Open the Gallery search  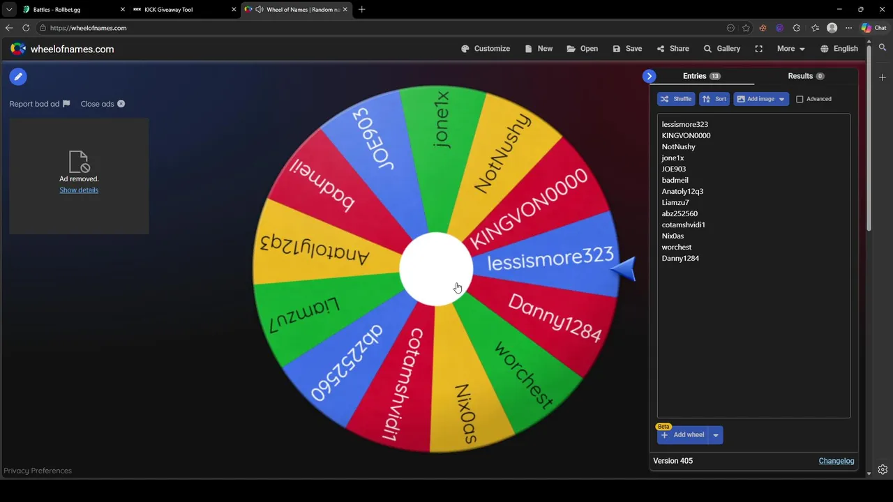click(722, 49)
